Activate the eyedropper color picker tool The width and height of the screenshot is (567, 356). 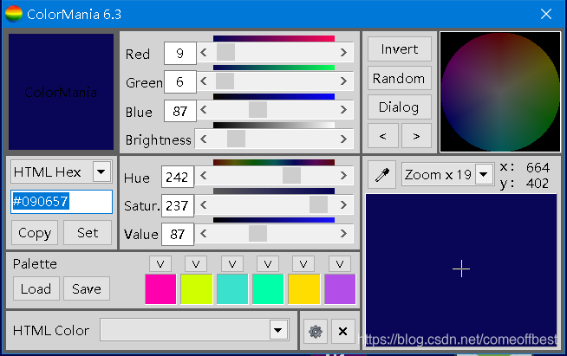click(x=381, y=175)
